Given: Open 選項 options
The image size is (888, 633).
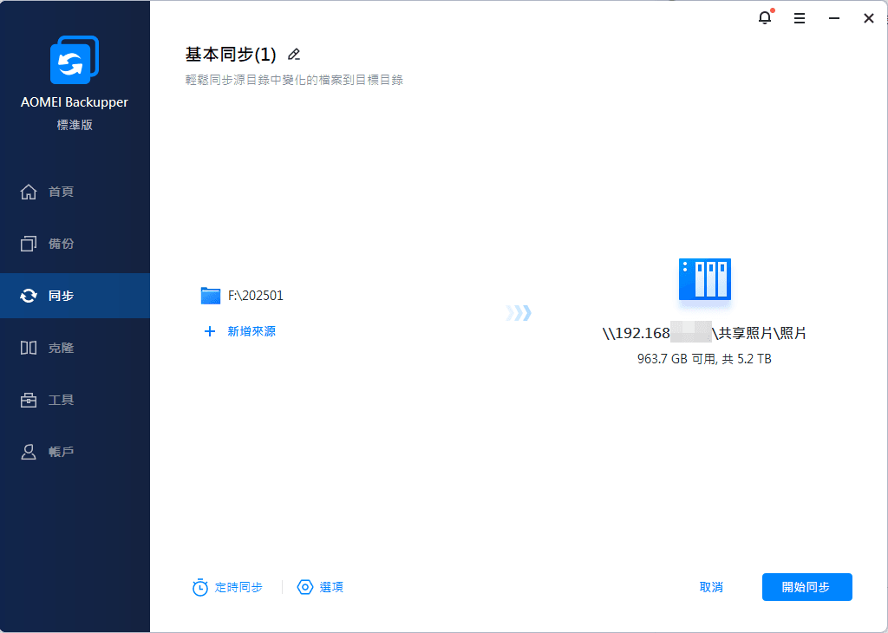Looking at the screenshot, I should [x=331, y=587].
